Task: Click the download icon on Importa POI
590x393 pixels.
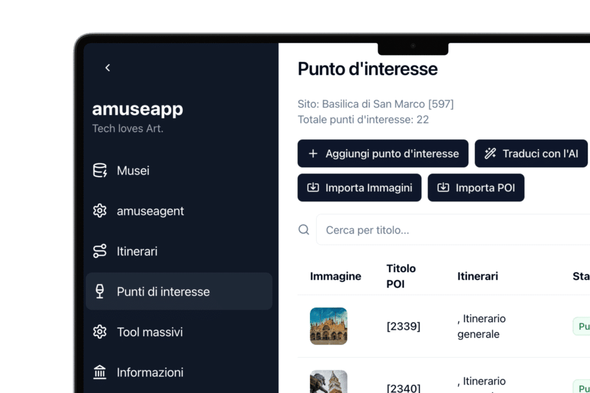Action: point(443,188)
